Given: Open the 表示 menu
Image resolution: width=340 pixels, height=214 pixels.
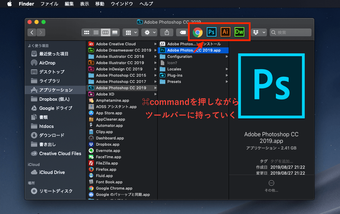Looking at the screenshot, I should tap(85, 4).
